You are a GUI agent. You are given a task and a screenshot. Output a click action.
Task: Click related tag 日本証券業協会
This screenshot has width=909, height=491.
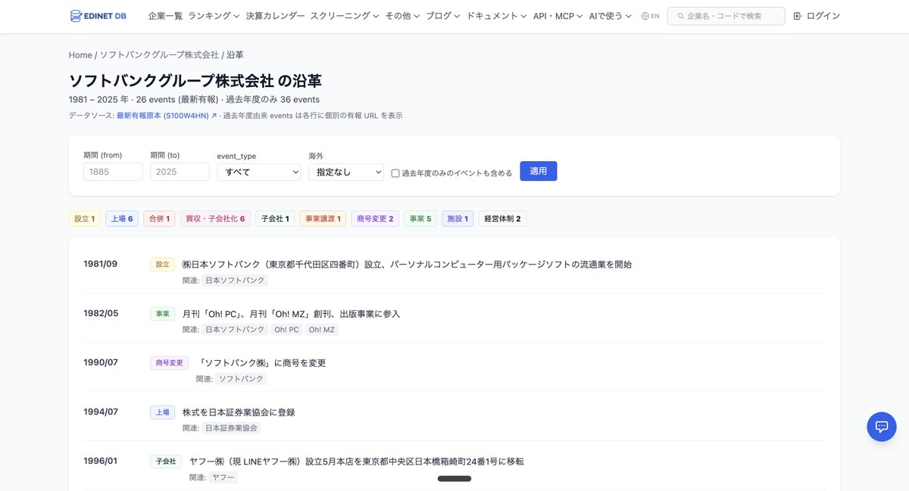pyautogui.click(x=231, y=428)
